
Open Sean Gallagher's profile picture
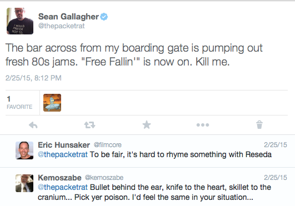[20, 21]
